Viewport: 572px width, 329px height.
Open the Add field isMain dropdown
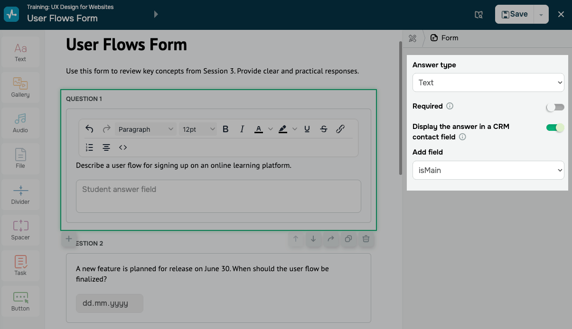point(488,170)
